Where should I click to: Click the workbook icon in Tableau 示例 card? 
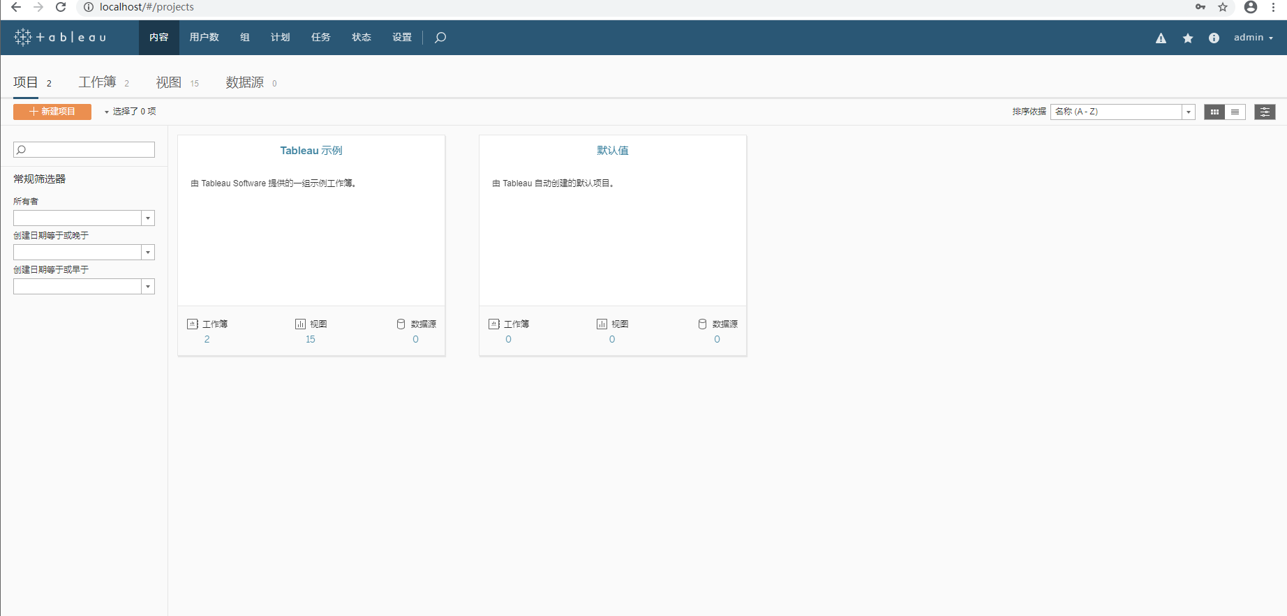coord(193,324)
